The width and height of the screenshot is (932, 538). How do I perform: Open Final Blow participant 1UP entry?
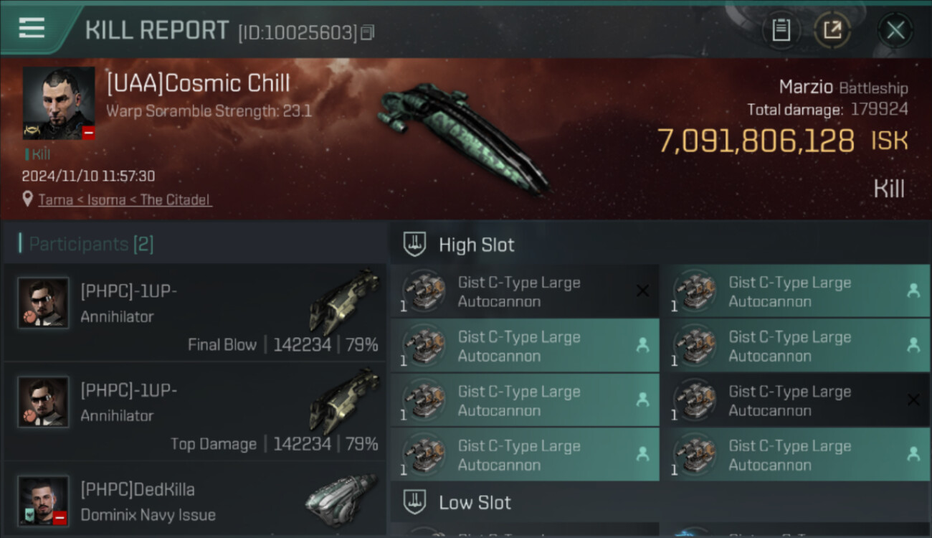[195, 313]
